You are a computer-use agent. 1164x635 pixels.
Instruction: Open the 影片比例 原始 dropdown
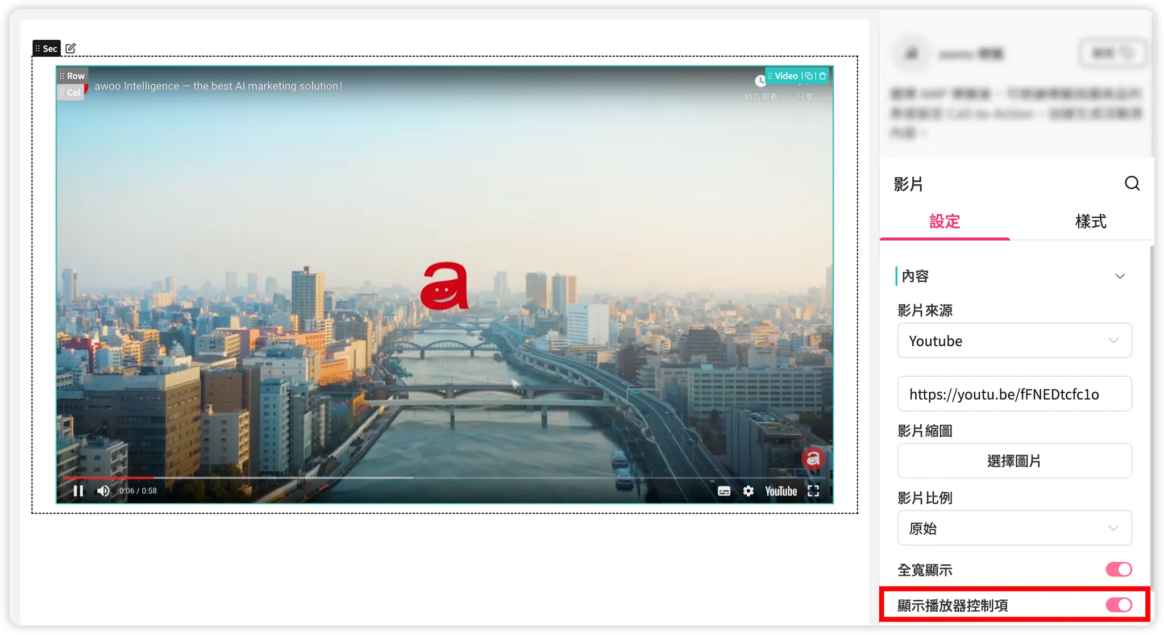pos(1014,528)
